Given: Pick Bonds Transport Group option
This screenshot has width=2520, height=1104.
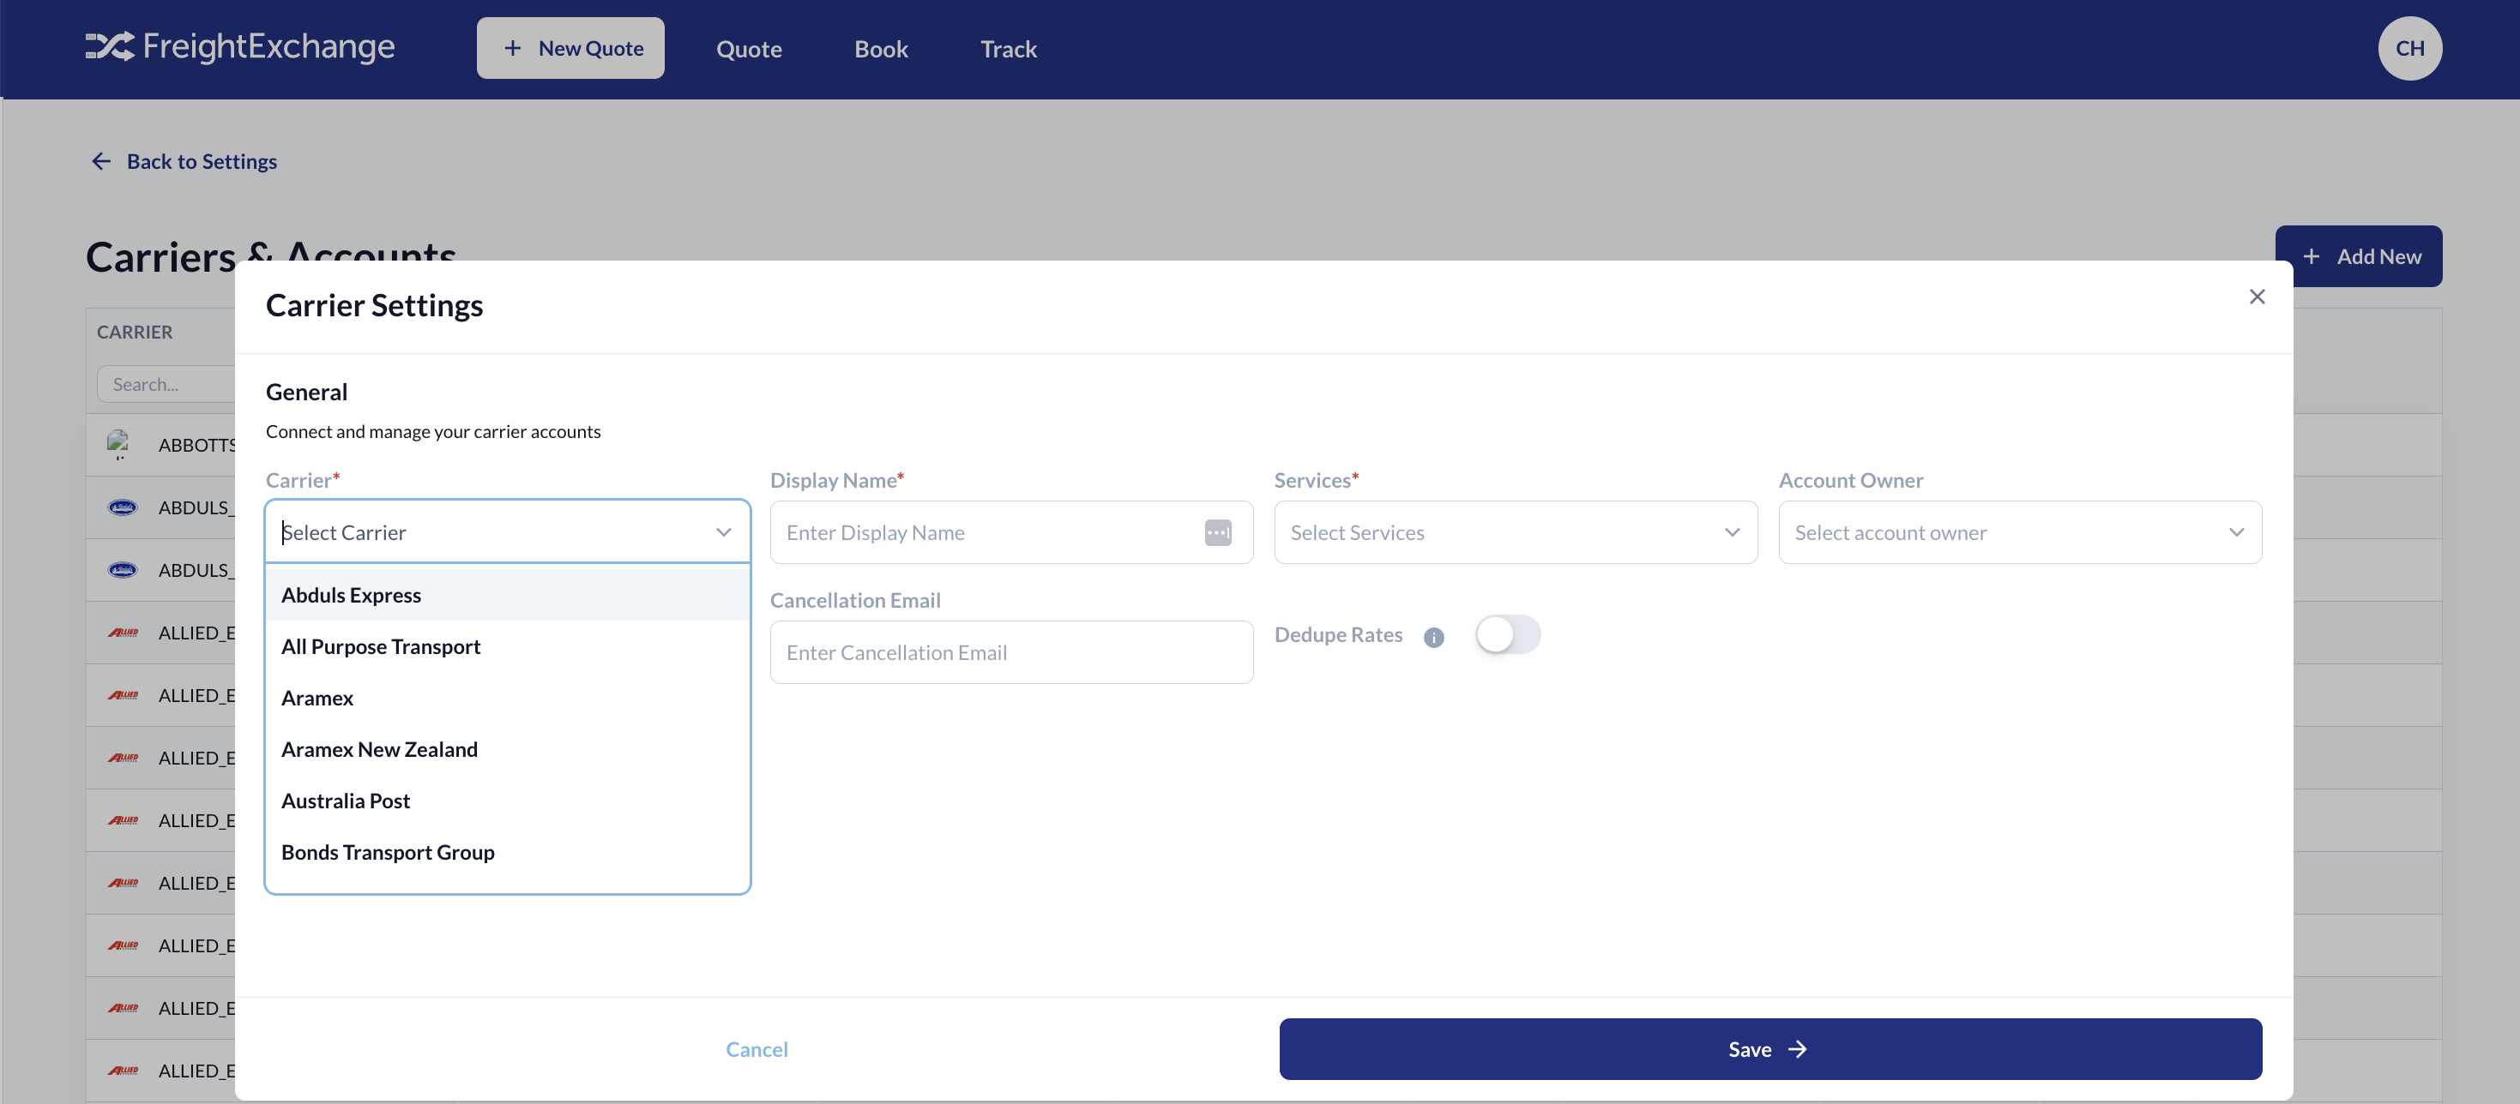Looking at the screenshot, I should click(388, 852).
